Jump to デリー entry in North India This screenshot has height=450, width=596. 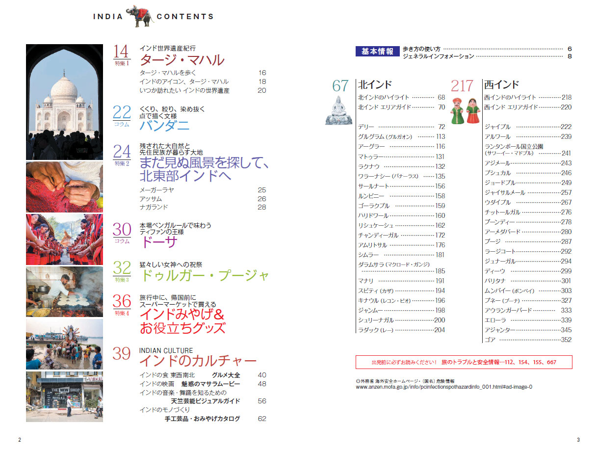[367, 127]
